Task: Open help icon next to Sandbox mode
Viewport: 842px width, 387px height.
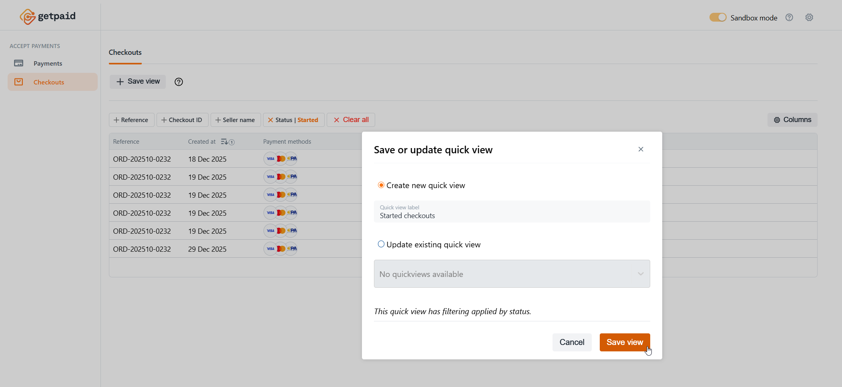Action: click(x=789, y=18)
